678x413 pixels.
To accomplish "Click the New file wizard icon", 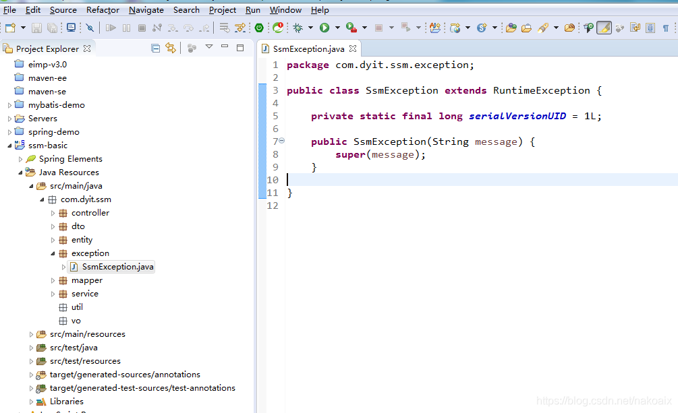I will coord(10,28).
